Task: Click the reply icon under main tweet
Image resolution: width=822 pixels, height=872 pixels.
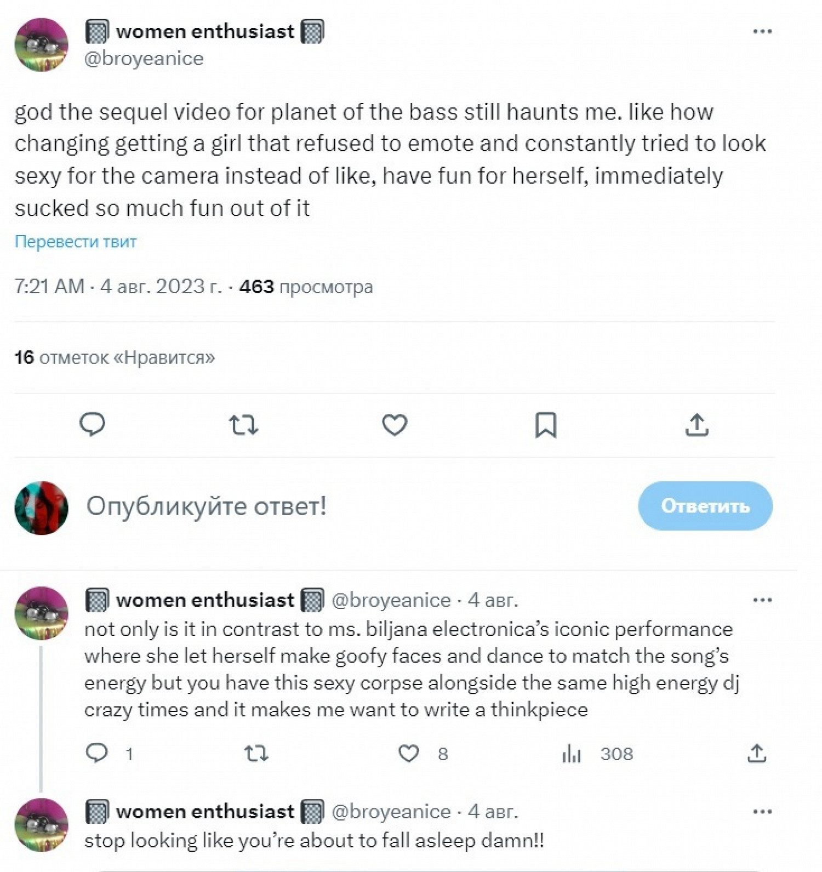Action: (92, 425)
